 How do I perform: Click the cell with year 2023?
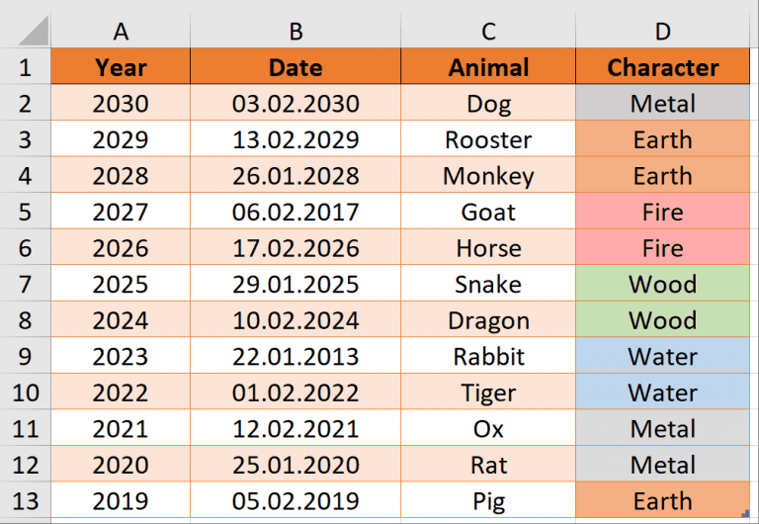point(121,357)
